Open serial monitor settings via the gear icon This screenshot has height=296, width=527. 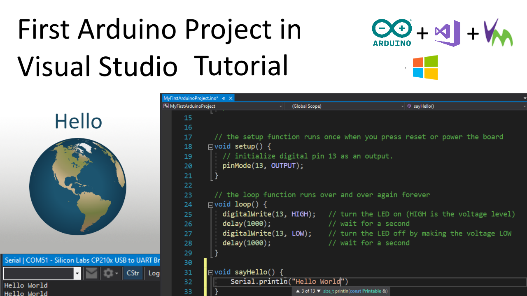coord(108,273)
